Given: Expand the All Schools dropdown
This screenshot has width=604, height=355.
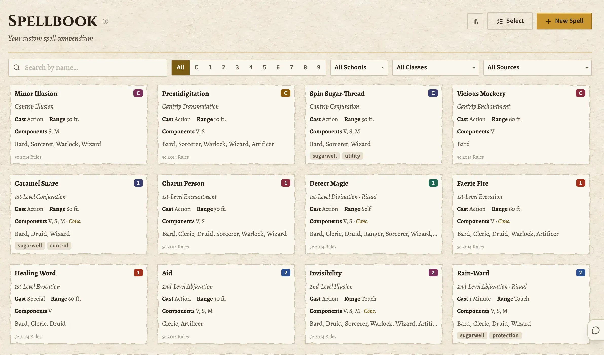Looking at the screenshot, I should point(359,67).
